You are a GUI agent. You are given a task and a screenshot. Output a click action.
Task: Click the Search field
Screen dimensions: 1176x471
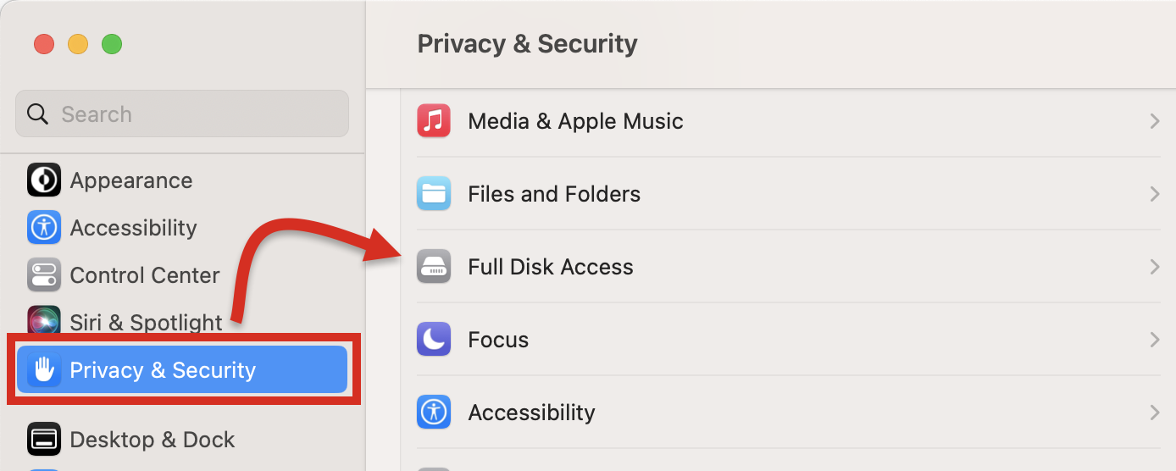tap(182, 114)
